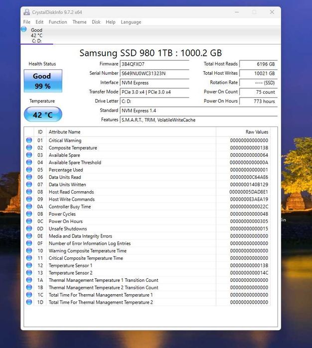The image size is (312, 348).
Task: Click the status orb for Media and Data Integrity Errors
Action: point(29,235)
